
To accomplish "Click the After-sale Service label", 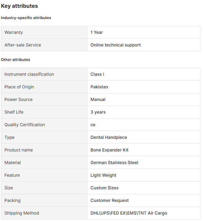I will [23, 45].
